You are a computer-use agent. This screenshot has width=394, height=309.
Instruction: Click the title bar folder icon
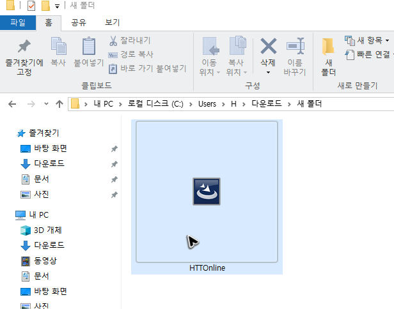[10, 5]
